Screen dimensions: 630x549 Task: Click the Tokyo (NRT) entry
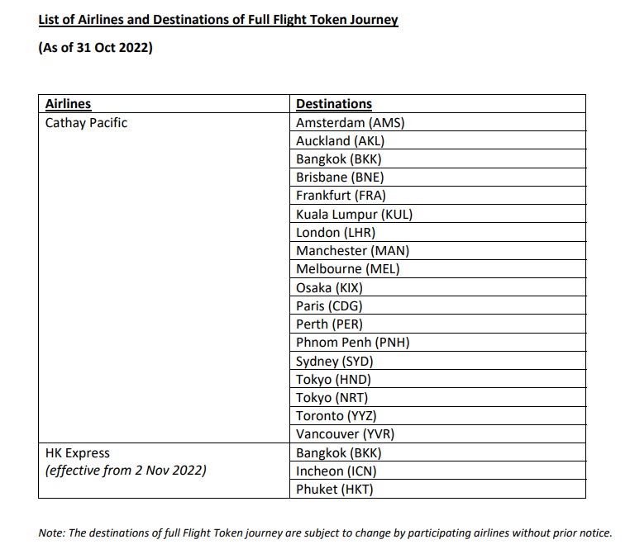pos(437,397)
